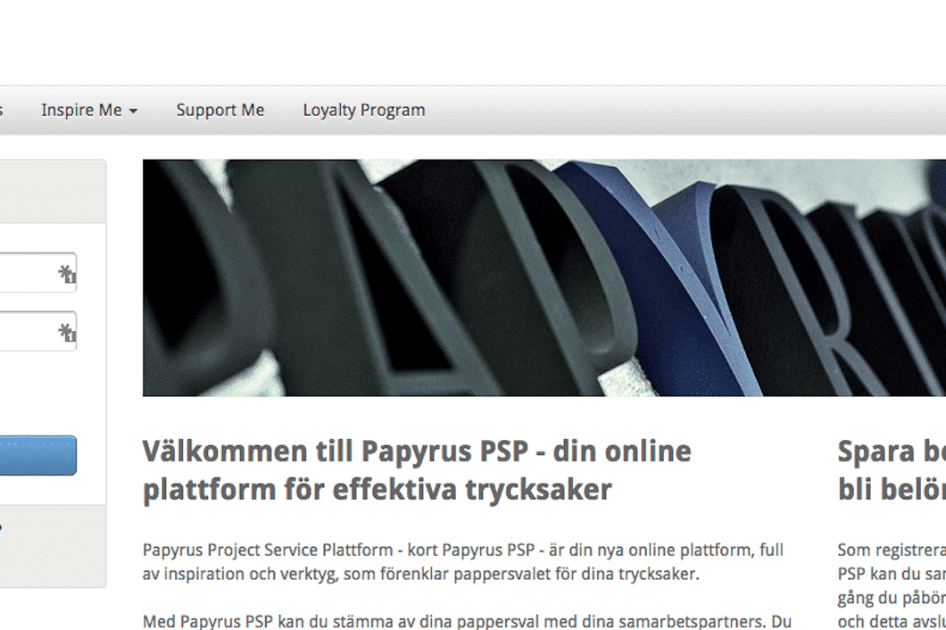Viewport: 946px width, 630px height.
Task: Click the Papyrus 3D letters banner image
Action: point(544,278)
